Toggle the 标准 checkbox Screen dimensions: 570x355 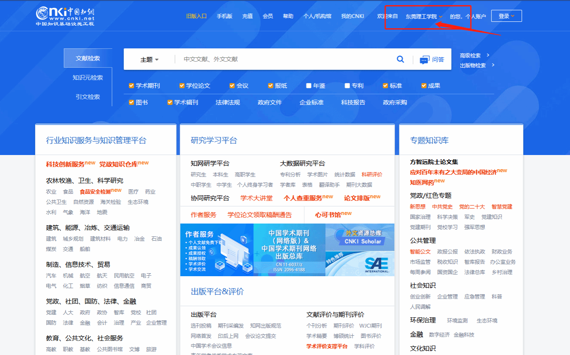click(385, 86)
